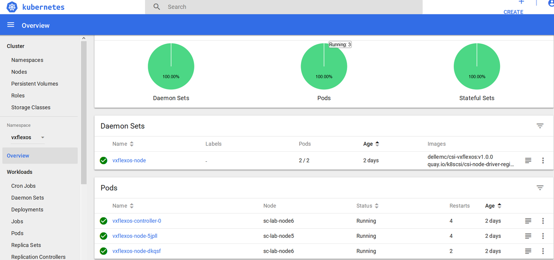View logs for vxflexos-node-5jpll pod
554x260 pixels.
[x=528, y=236]
